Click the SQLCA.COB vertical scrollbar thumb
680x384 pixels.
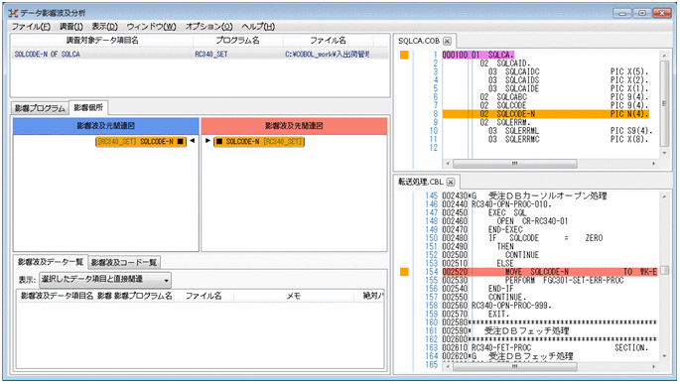click(x=664, y=103)
